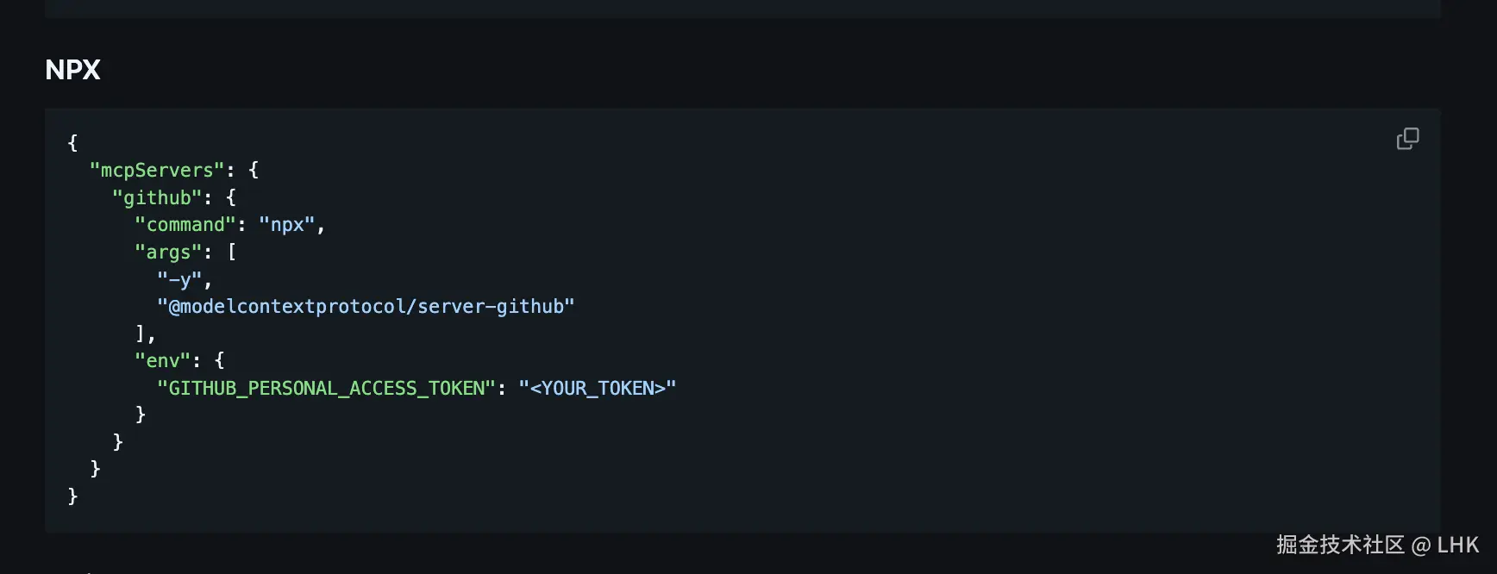This screenshot has height=574, width=1497.
Task: Click the LHK author name watermark
Action: click(x=1458, y=545)
